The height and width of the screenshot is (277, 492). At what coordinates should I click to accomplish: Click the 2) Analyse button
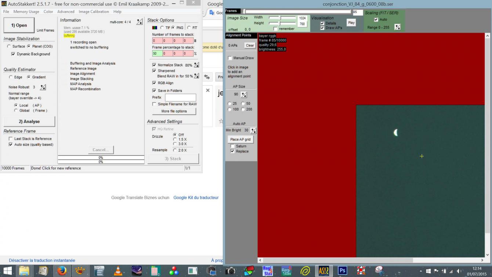point(29,122)
